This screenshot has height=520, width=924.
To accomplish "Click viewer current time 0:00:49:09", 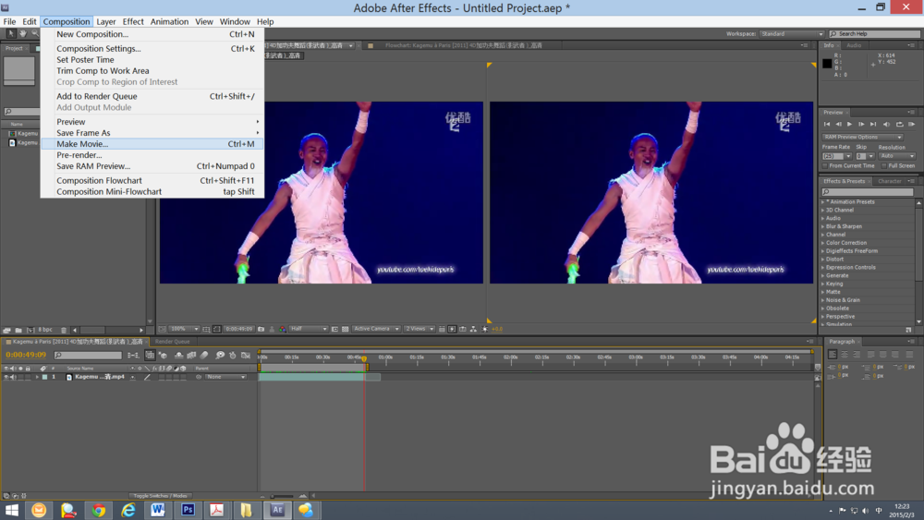I will (239, 329).
